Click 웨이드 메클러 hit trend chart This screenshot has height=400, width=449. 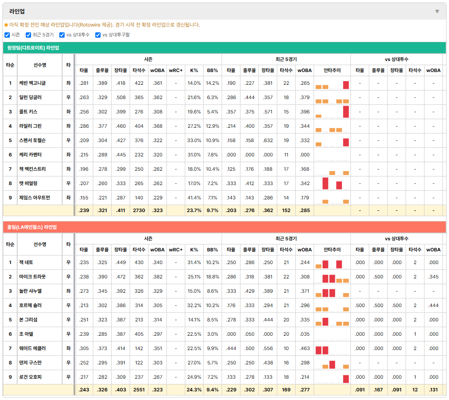click(332, 348)
